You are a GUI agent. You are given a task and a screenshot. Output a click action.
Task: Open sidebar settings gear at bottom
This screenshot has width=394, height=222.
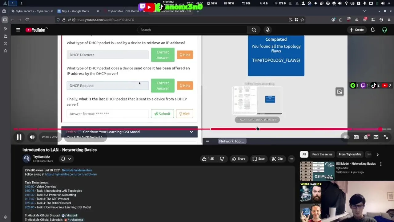pyautogui.click(x=5, y=217)
